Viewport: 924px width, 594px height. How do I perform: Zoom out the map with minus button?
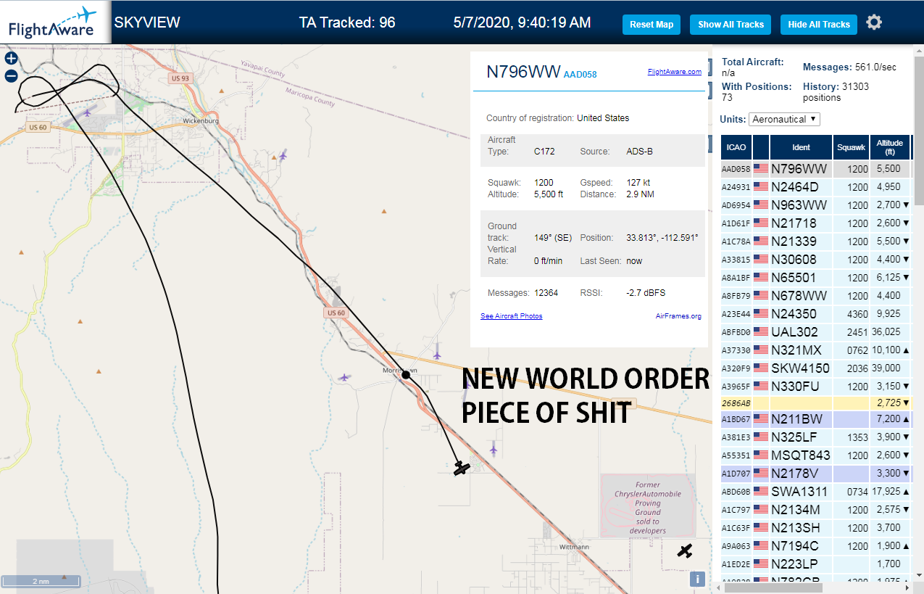11,75
